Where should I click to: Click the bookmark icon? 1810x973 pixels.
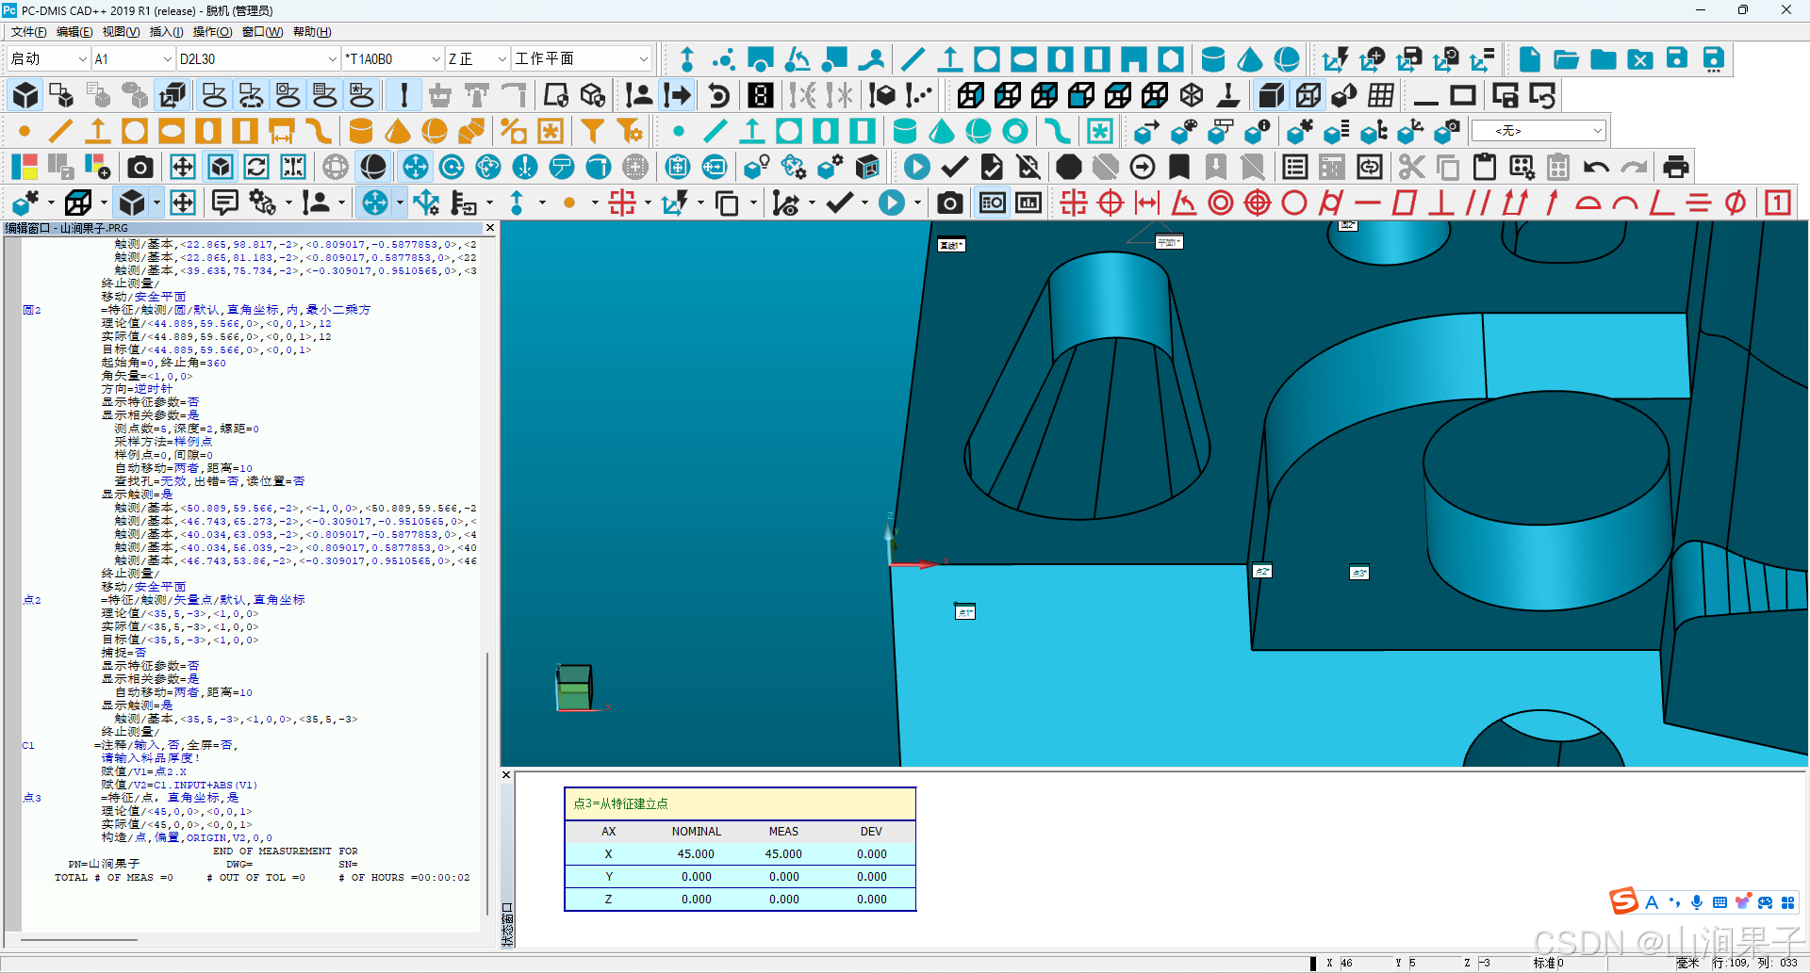click(1179, 168)
